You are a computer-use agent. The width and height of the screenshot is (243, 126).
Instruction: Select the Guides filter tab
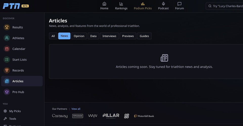144,36
